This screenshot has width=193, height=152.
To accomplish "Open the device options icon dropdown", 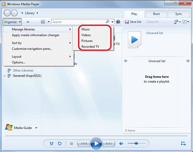I will [177, 22].
